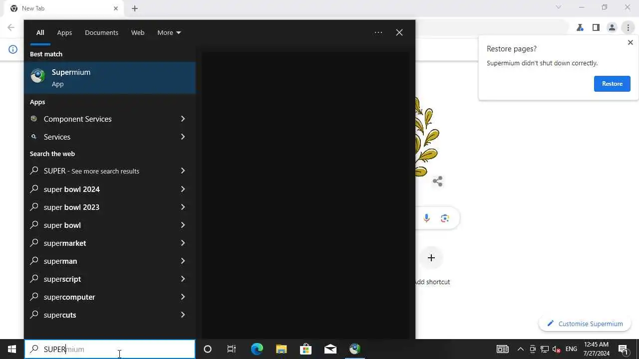The height and width of the screenshot is (359, 639).
Task: Click the taskbar search input box
Action: [110, 349]
